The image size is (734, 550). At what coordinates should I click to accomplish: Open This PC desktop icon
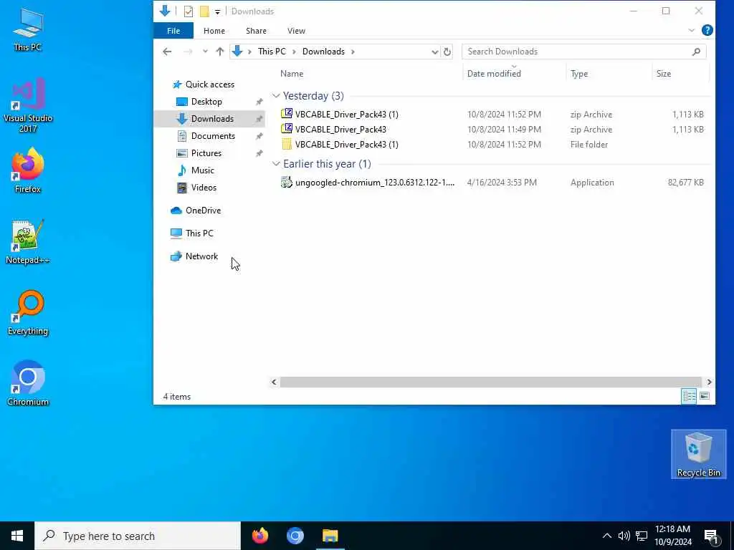coord(28,29)
